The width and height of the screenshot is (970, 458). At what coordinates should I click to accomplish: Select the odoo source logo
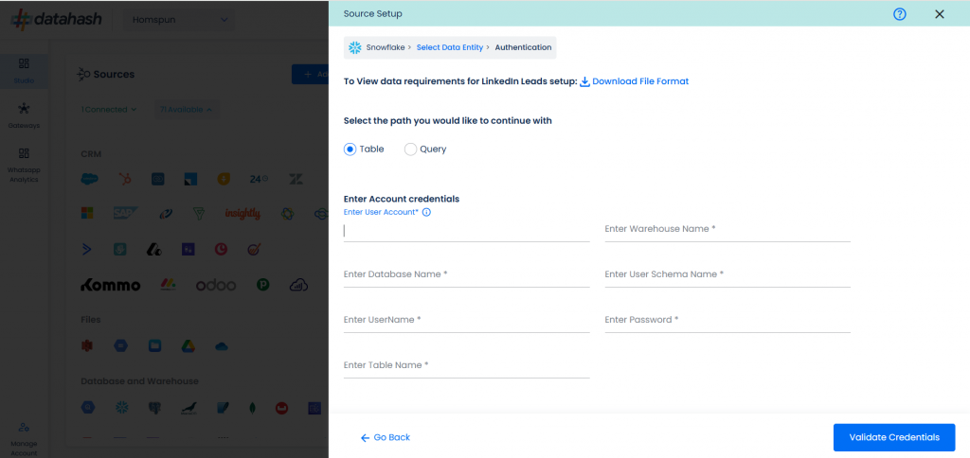click(216, 286)
